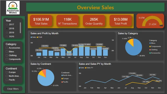Click the 10.91% data label above Feb

point(45,46)
